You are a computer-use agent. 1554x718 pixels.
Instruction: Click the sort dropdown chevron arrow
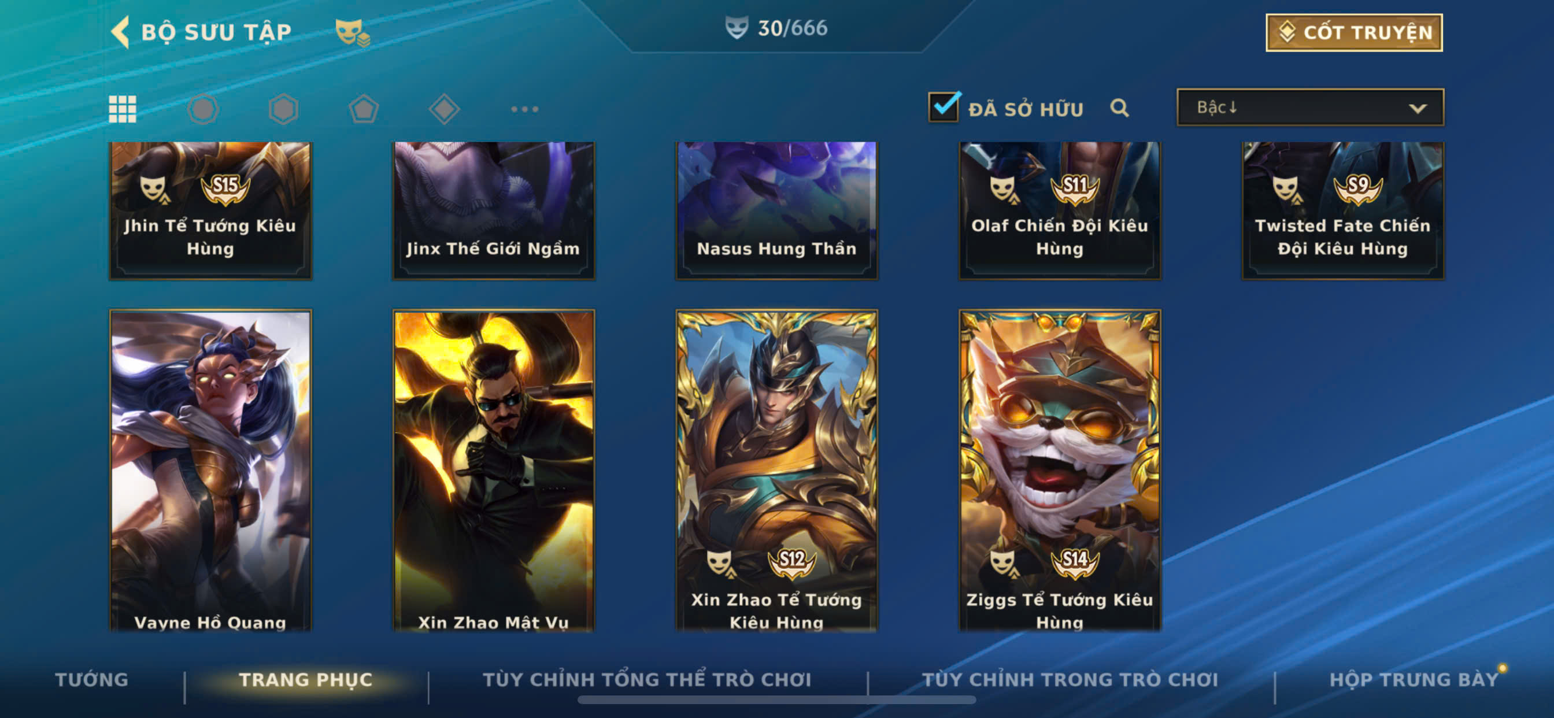click(1417, 109)
